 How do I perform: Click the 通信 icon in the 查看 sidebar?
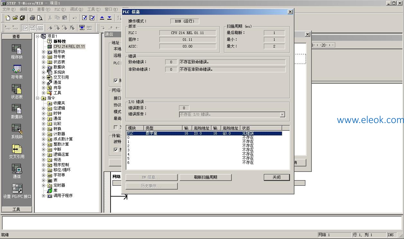click(17, 171)
